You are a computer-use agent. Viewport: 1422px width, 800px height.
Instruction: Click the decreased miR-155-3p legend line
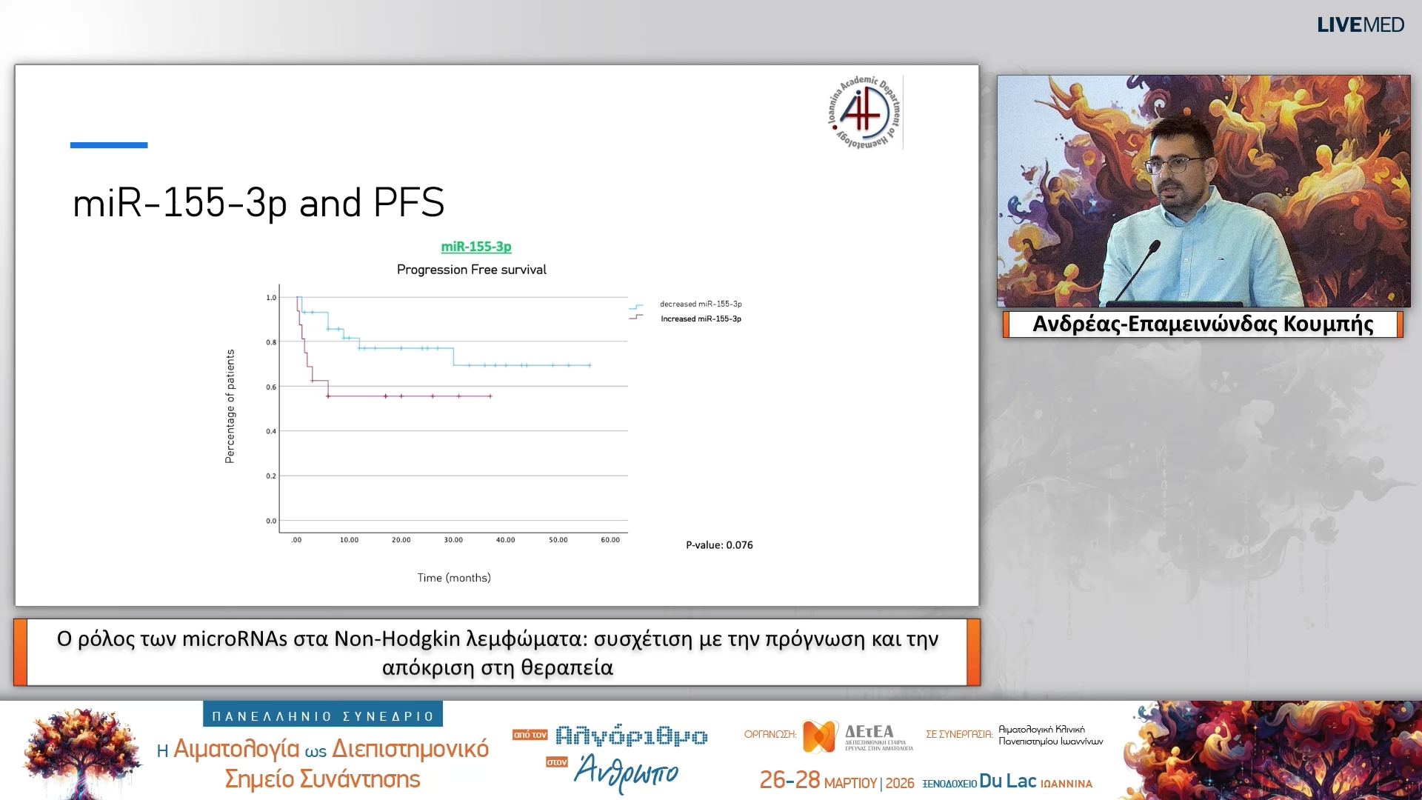(x=635, y=306)
